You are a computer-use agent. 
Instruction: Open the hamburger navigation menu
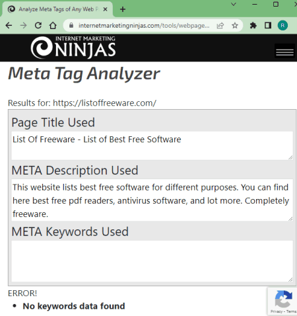click(284, 52)
